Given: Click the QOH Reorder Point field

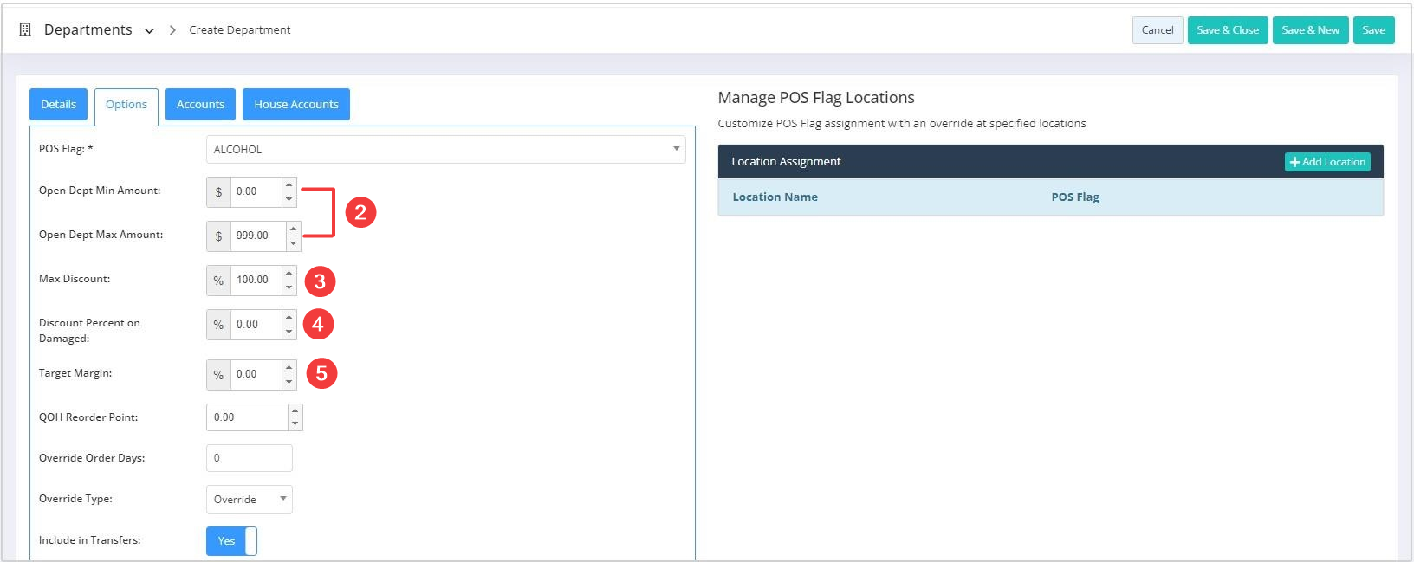Looking at the screenshot, I should click(247, 417).
